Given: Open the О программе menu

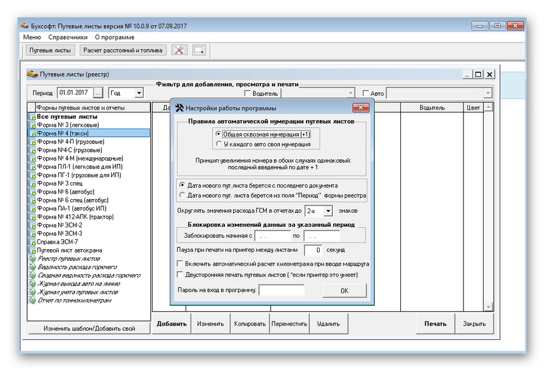Looking at the screenshot, I should [114, 37].
